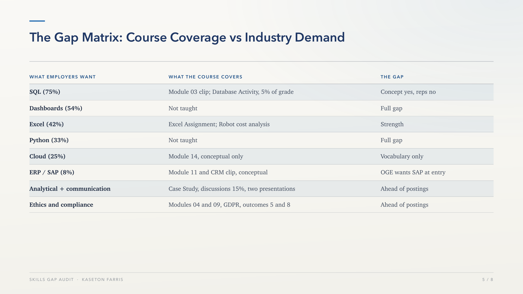
Task: Click the 'Vocabulary only' cell
Action: point(402,156)
